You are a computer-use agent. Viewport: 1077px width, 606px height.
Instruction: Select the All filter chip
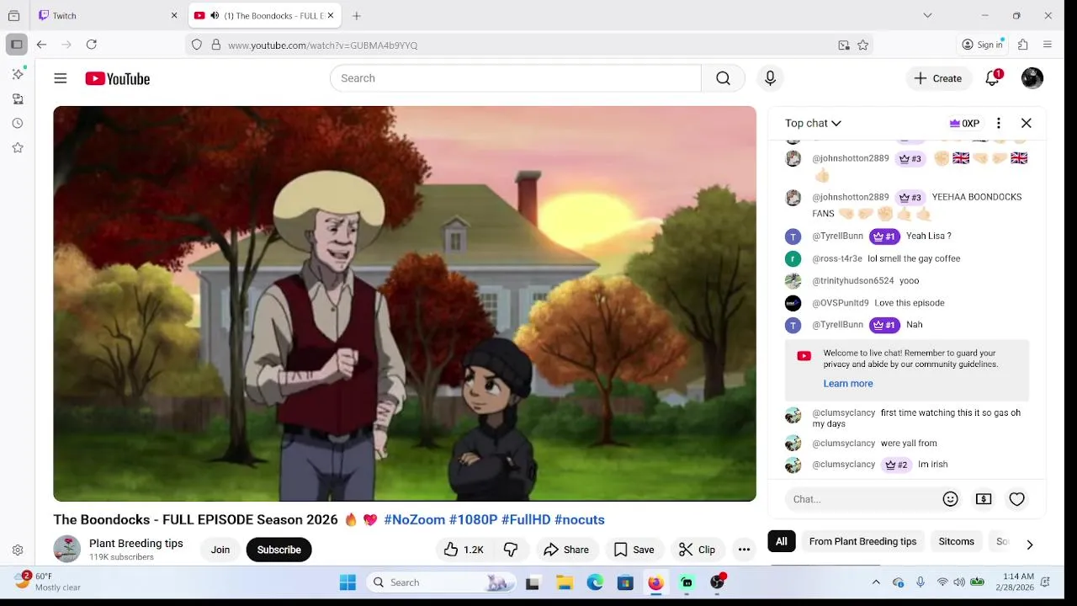[782, 541]
